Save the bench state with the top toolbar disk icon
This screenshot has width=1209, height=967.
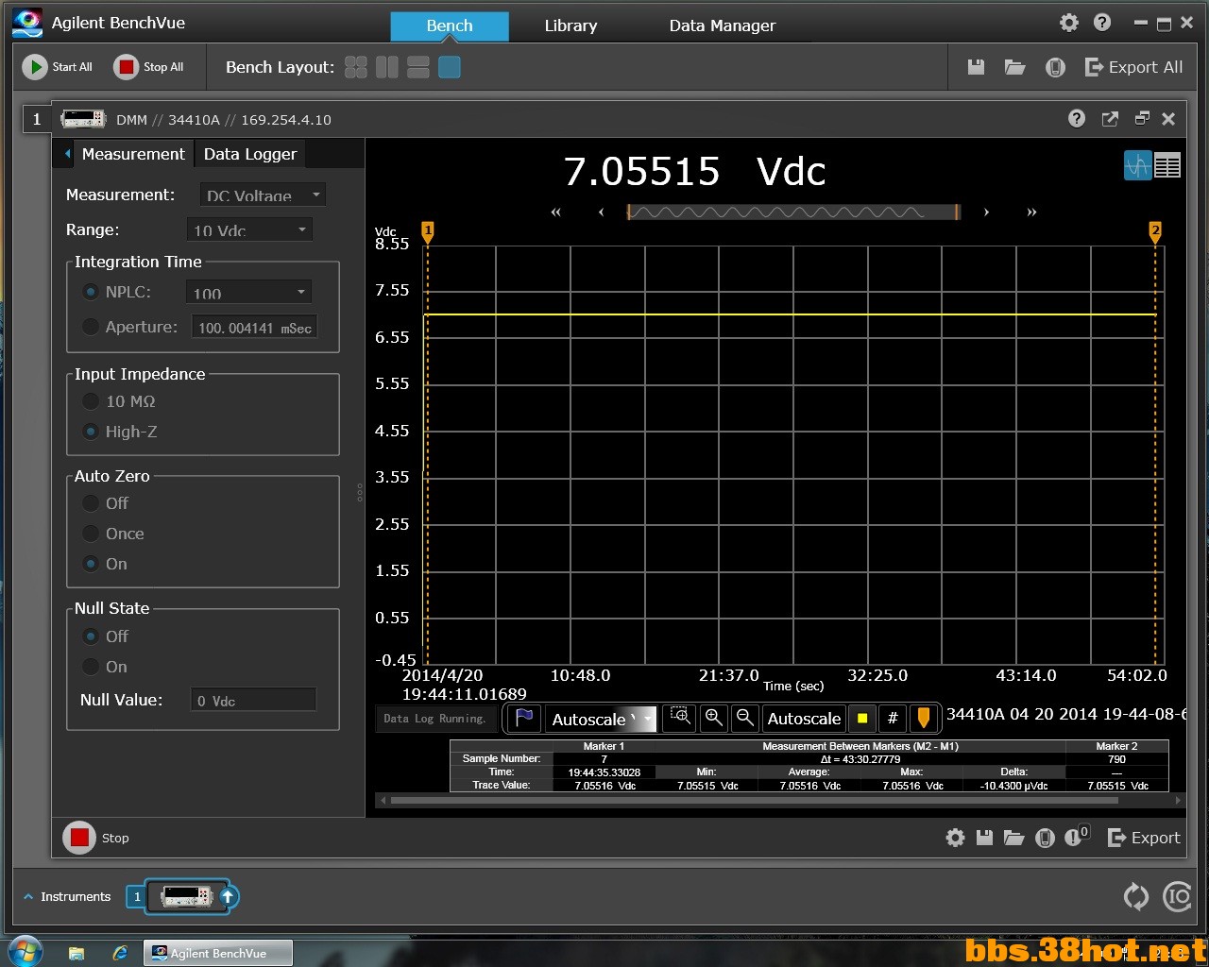tap(977, 67)
